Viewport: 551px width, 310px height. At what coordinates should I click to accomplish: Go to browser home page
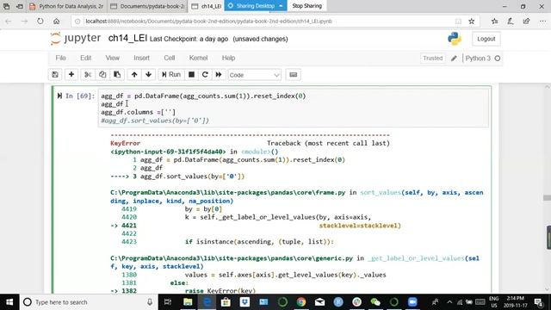(x=56, y=22)
